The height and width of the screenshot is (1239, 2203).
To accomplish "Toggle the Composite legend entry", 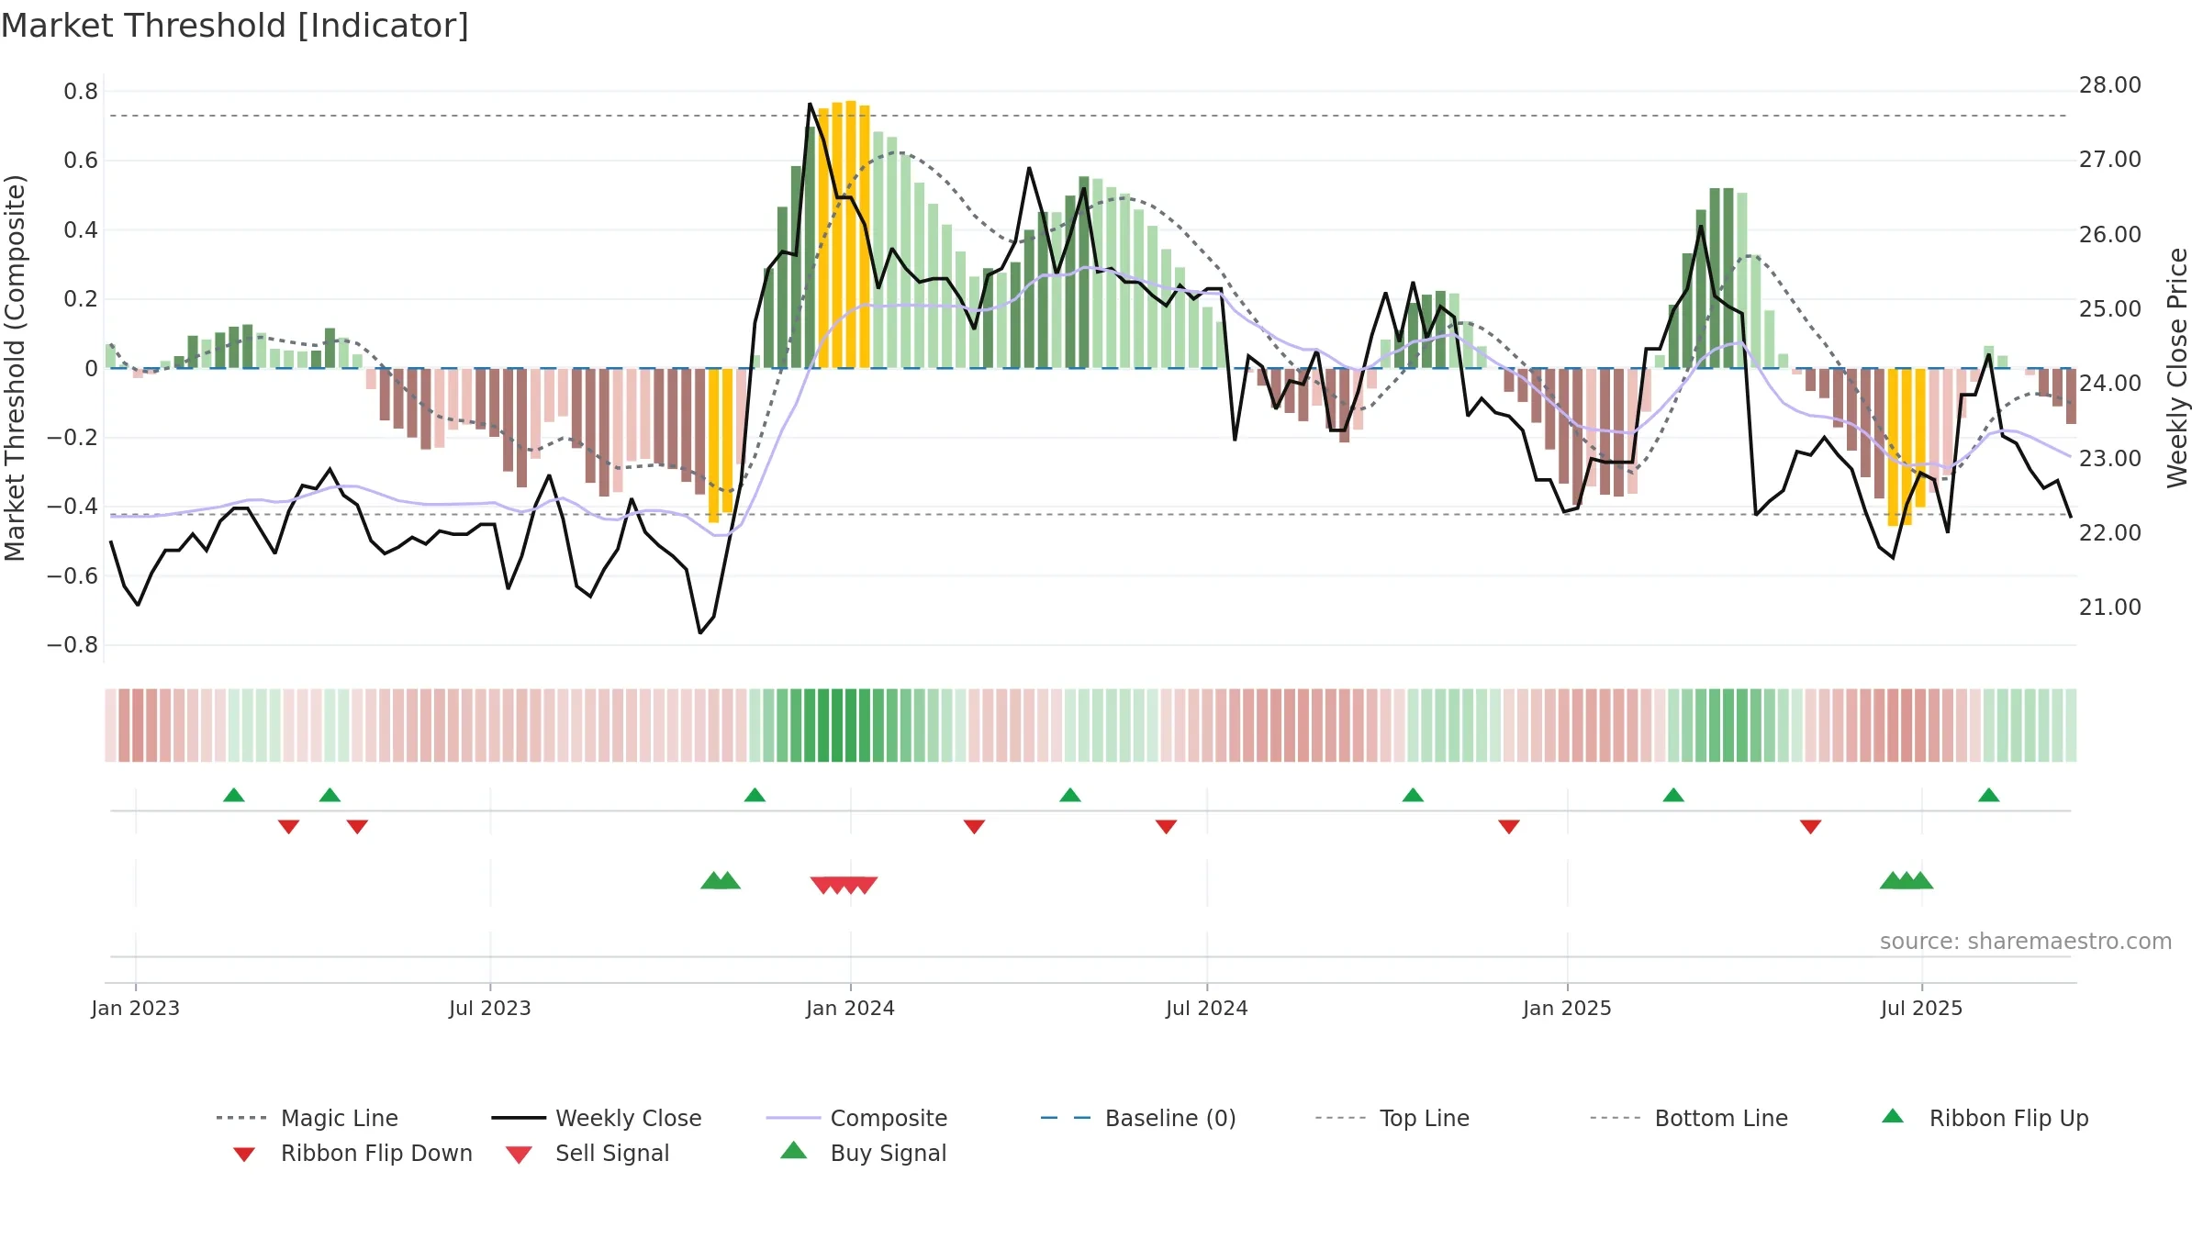I will 856,1118.
